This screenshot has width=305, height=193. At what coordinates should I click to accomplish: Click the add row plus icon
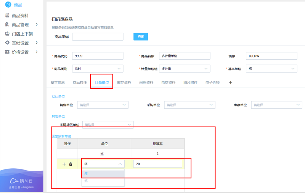(x=64, y=164)
